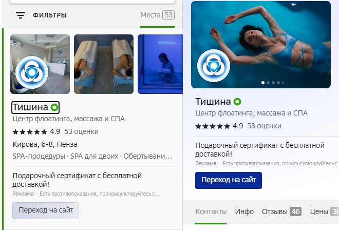The height and width of the screenshot is (231, 339).
Task: Click the verified badge in the detail card
Action: tap(237, 102)
